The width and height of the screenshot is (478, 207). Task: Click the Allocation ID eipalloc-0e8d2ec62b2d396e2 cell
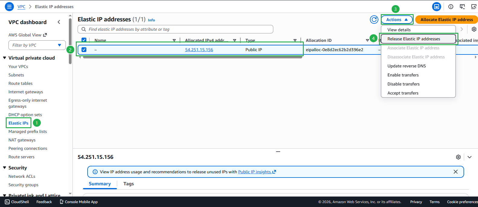[334, 50]
